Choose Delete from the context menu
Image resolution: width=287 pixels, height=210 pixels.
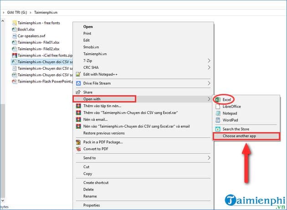click(x=88, y=190)
